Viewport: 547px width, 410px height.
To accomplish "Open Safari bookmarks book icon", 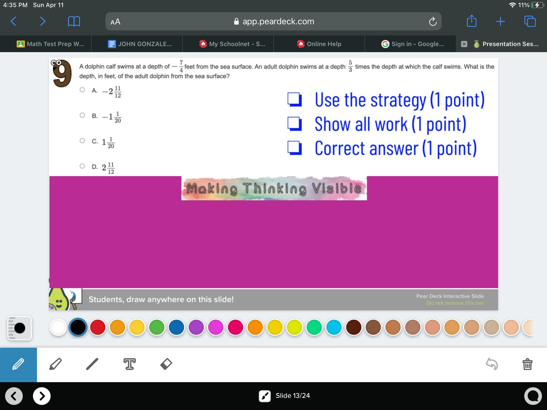I will click(74, 21).
